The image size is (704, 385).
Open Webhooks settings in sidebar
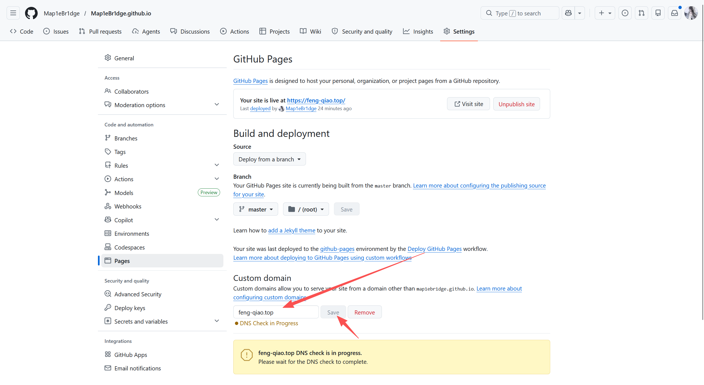(x=162, y=206)
